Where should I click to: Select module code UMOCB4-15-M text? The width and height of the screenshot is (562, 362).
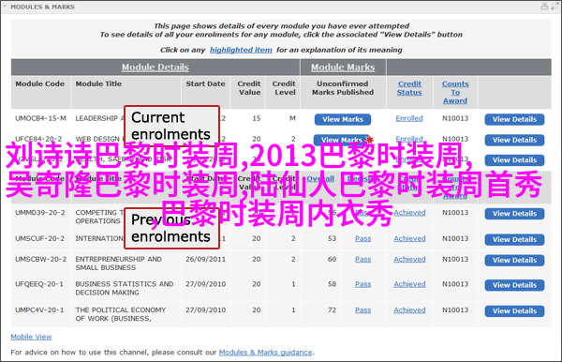[x=40, y=118]
